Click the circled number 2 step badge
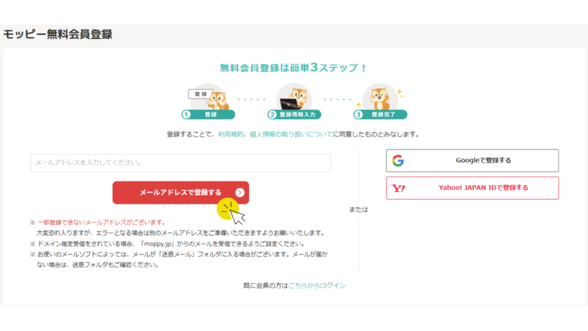This screenshot has width=588, height=331. click(x=272, y=114)
